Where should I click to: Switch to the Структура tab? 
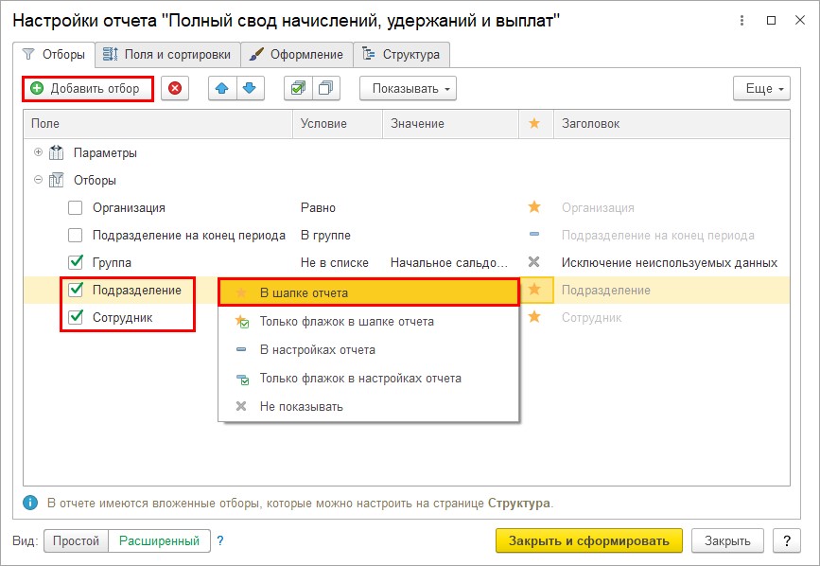click(401, 54)
